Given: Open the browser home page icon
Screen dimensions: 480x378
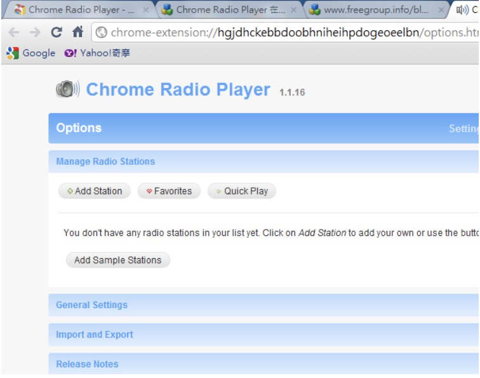Looking at the screenshot, I should (x=77, y=32).
